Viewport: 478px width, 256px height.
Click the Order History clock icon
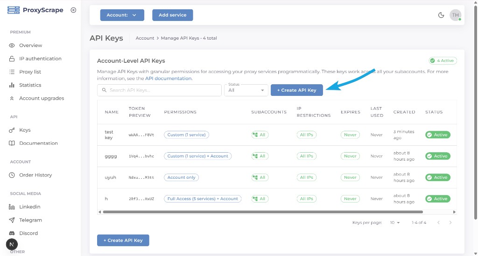tap(12, 175)
